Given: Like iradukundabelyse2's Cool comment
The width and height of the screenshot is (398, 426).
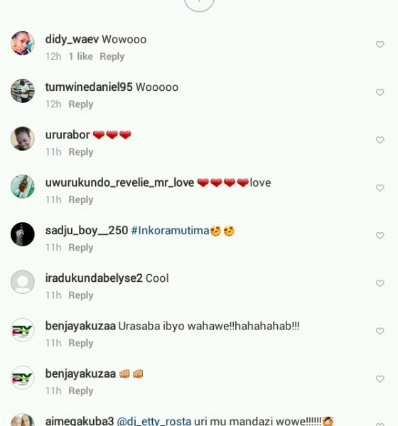Looking at the screenshot, I should pos(380,283).
